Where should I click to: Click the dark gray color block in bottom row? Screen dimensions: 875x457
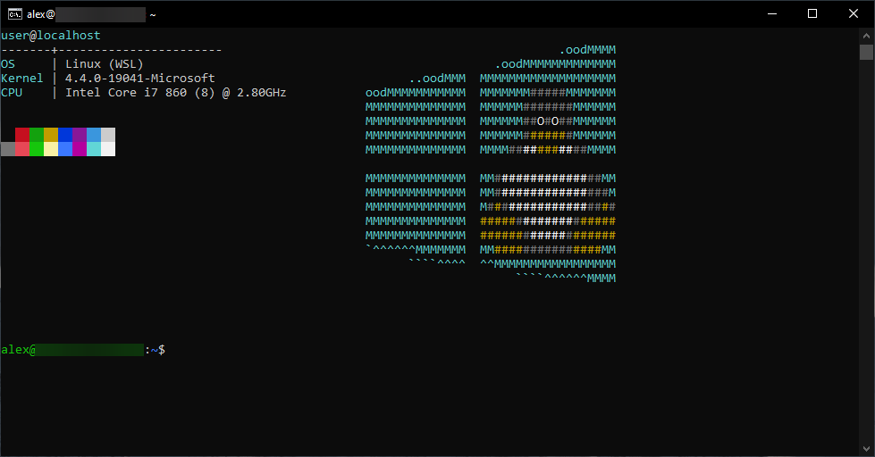pos(8,149)
